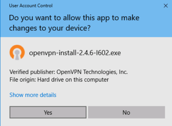This screenshot has width=172, height=126.
Task: Click No to deny changes
Action: click(126, 113)
